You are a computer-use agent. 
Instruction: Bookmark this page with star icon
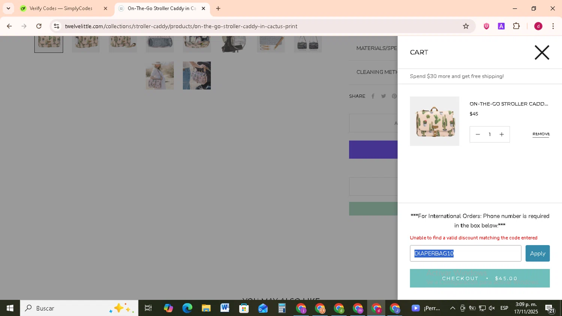466,26
